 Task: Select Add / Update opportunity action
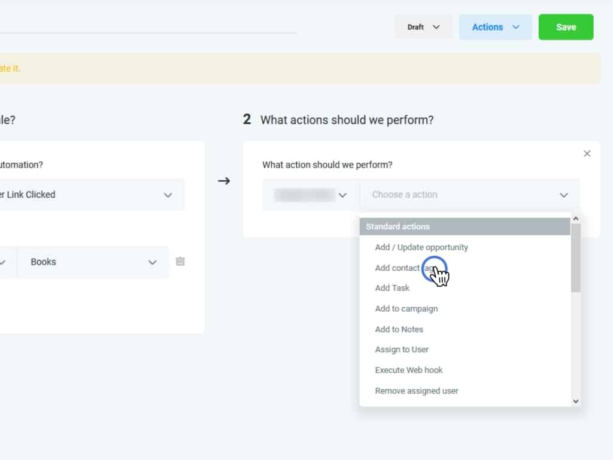pyautogui.click(x=421, y=247)
